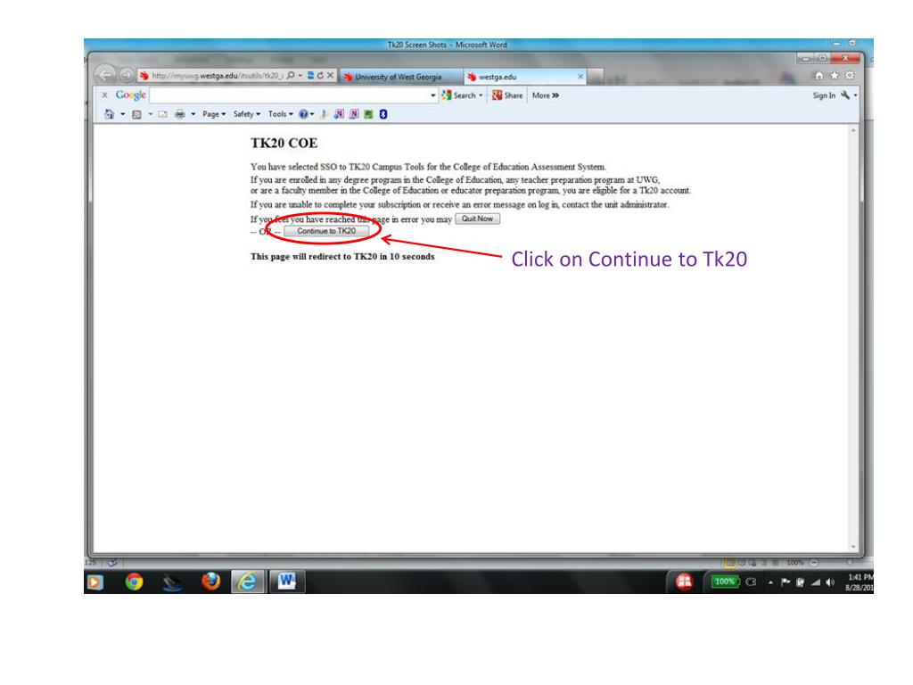Screen dimensions: 913x685
Task: Click the green icon on command bar
Action: tap(368, 114)
